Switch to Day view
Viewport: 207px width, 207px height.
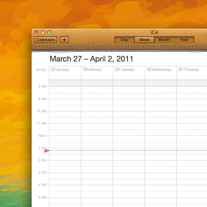(124, 40)
